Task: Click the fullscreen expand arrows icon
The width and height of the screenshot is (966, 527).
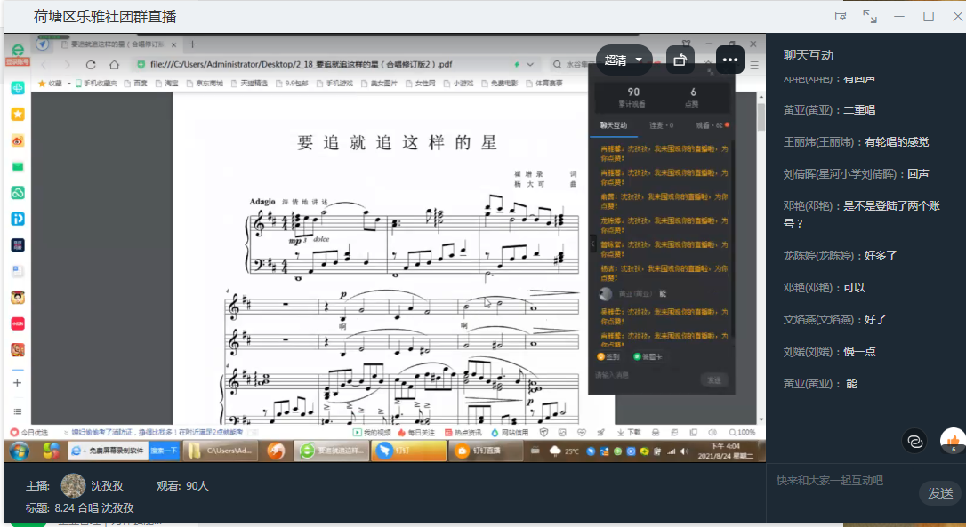Action: coord(870,16)
